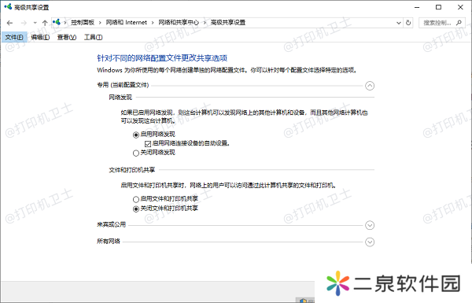Navigate to 网络和 Internet breadcrumb

point(127,23)
